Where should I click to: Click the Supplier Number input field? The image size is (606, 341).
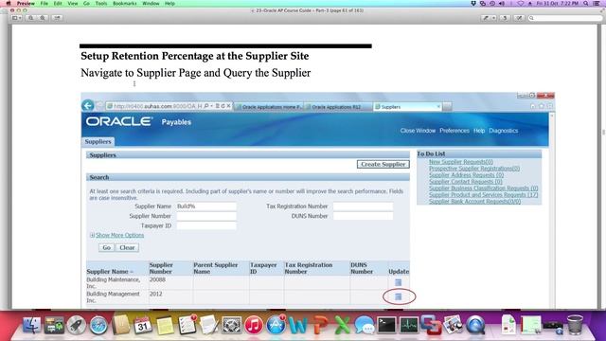[x=206, y=216]
